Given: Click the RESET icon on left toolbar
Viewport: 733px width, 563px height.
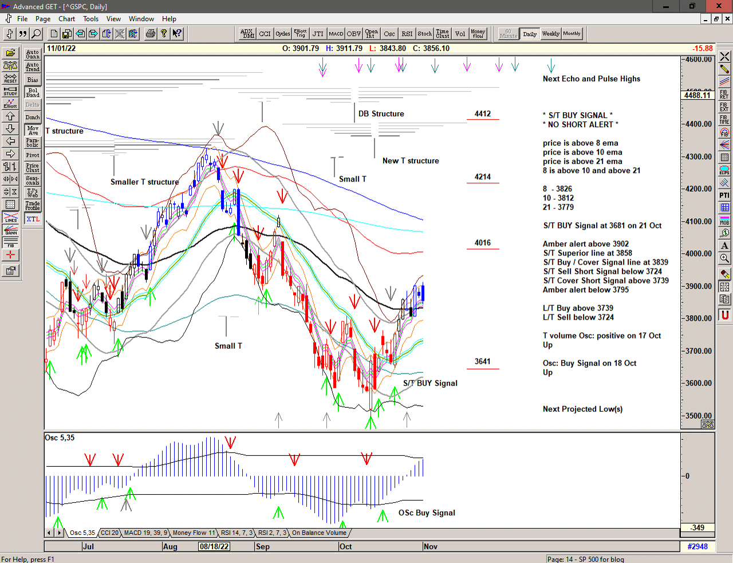Looking at the screenshot, I should [10, 78].
